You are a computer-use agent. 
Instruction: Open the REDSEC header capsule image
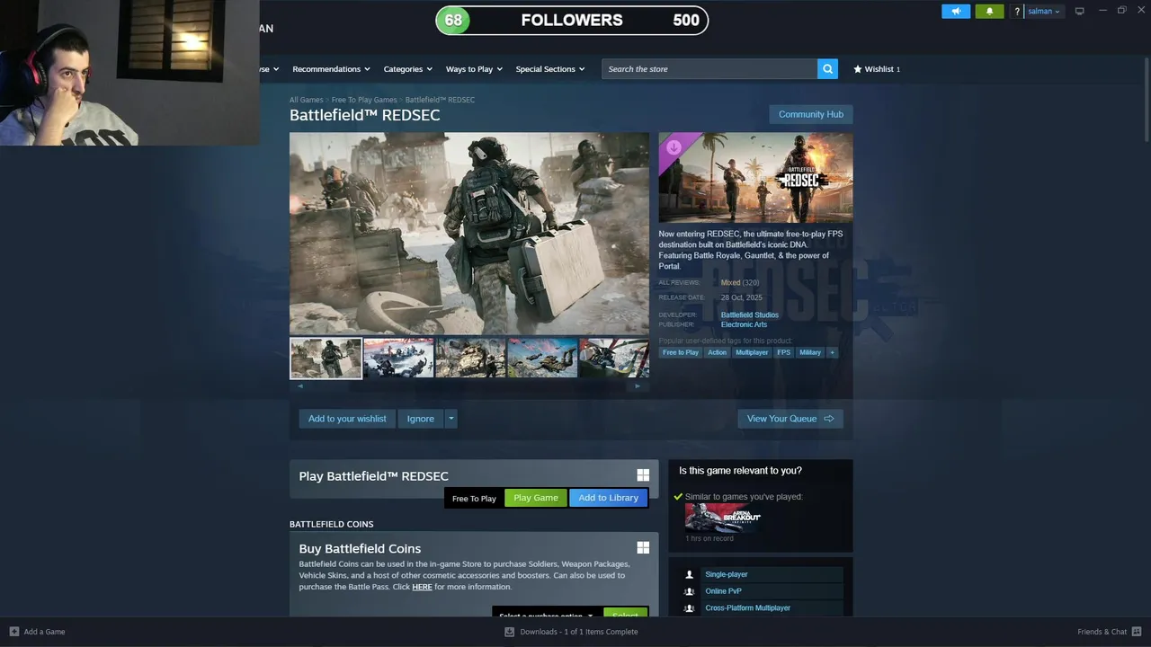755,178
